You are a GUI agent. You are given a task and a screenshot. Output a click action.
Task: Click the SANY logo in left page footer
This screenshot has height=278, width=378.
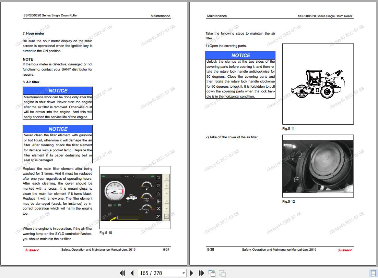point(32,250)
